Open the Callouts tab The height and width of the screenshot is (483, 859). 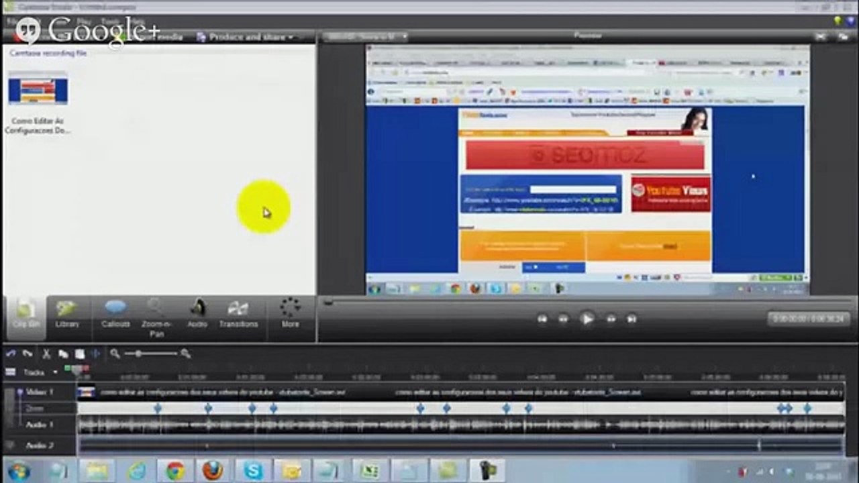coord(115,315)
